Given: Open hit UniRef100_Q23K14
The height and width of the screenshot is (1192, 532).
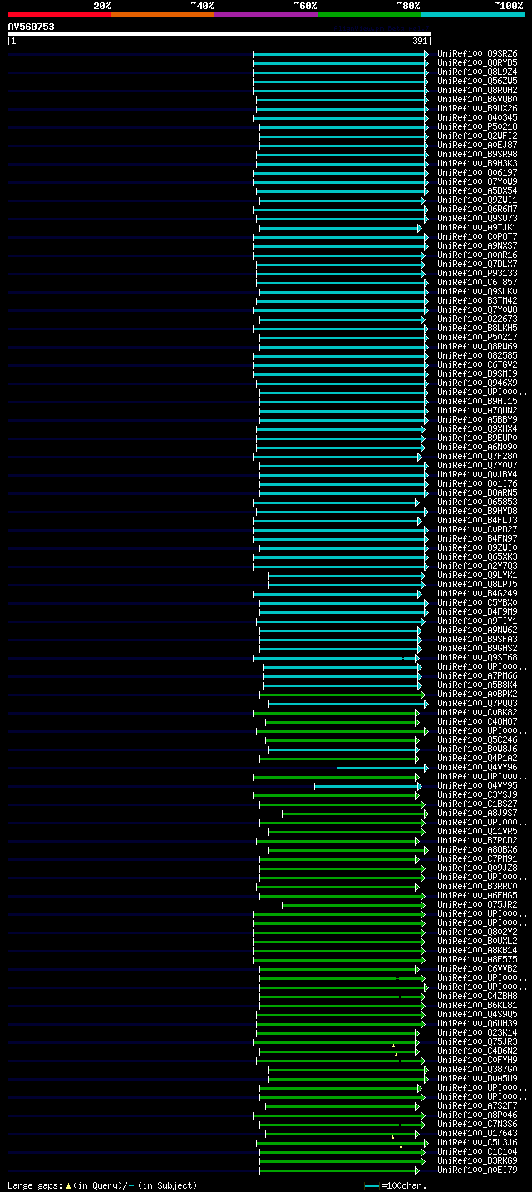Looking at the screenshot, I should click(478, 1032).
